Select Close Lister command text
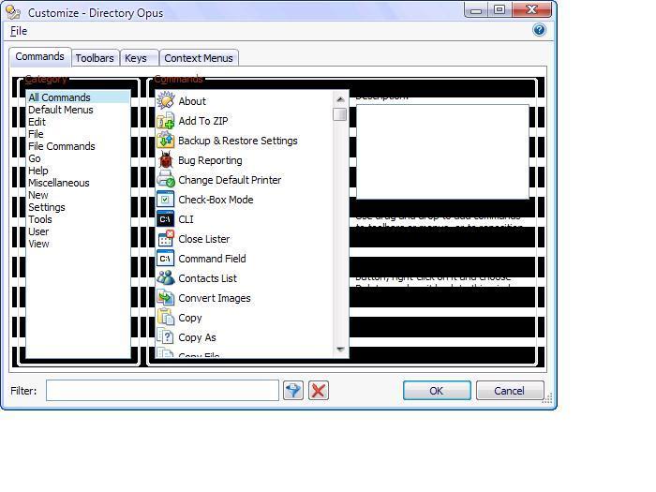The image size is (656, 492). pos(204,239)
